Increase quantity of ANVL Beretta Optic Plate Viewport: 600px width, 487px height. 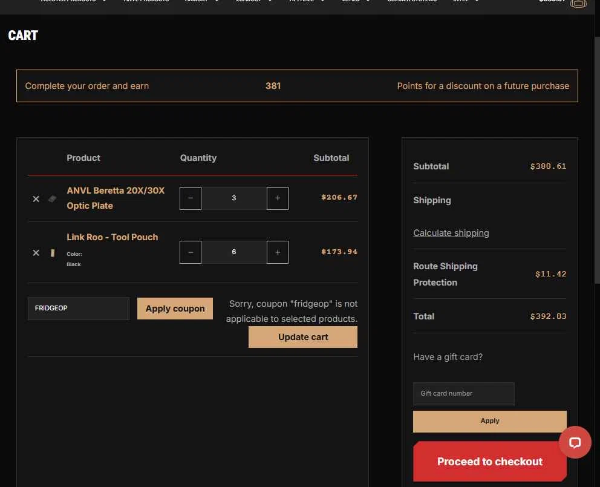pos(278,198)
